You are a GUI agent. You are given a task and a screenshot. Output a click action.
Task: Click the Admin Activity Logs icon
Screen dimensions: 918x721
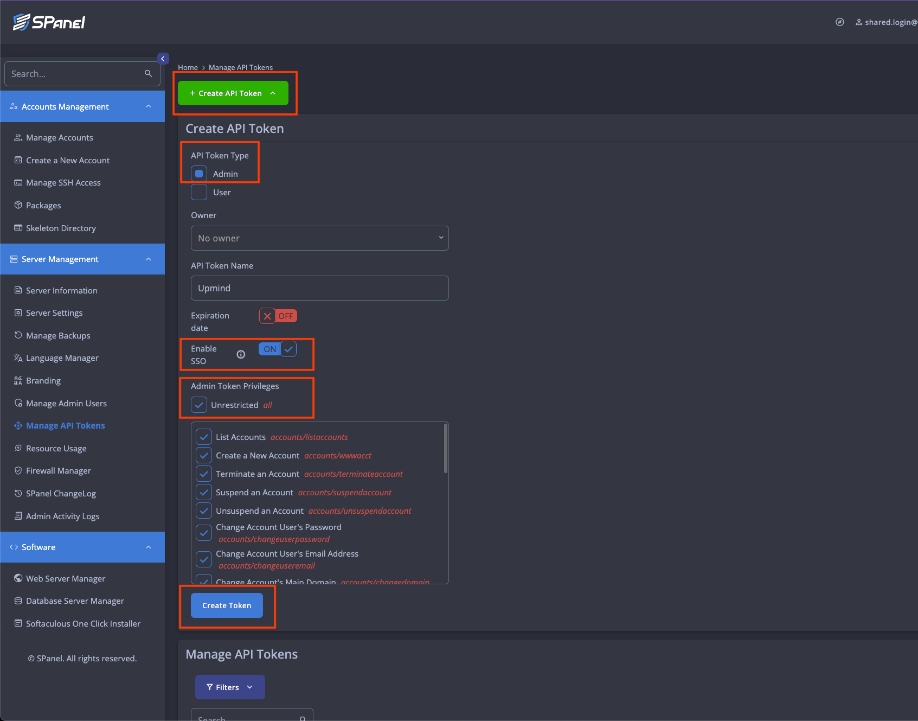(18, 516)
